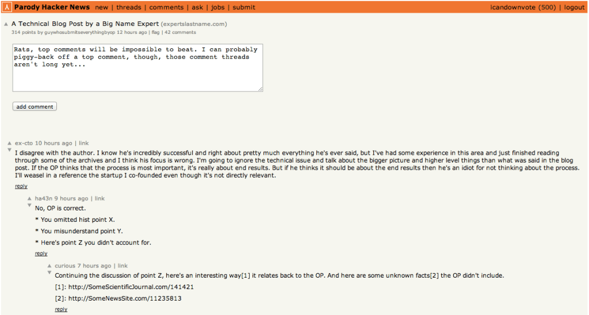This screenshot has width=589, height=315.
Task: Log out via the logout link
Action: (574, 7)
